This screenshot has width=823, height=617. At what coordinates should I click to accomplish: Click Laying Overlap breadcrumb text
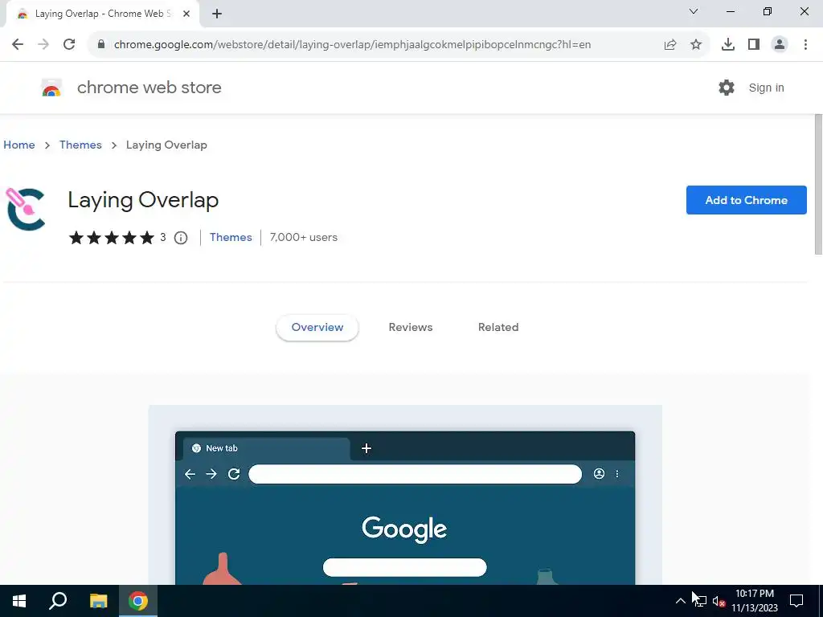click(x=166, y=145)
